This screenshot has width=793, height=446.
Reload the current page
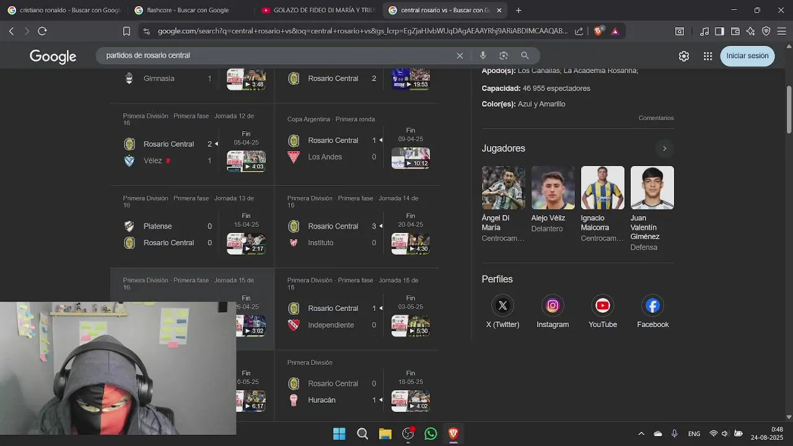pos(42,31)
